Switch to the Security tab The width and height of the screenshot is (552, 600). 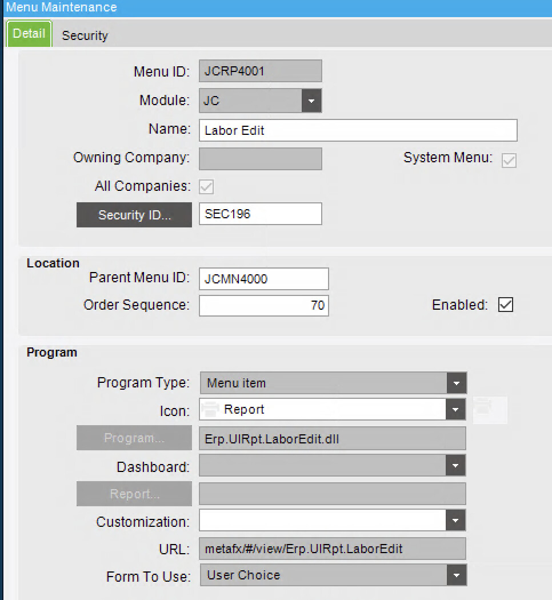coord(85,35)
